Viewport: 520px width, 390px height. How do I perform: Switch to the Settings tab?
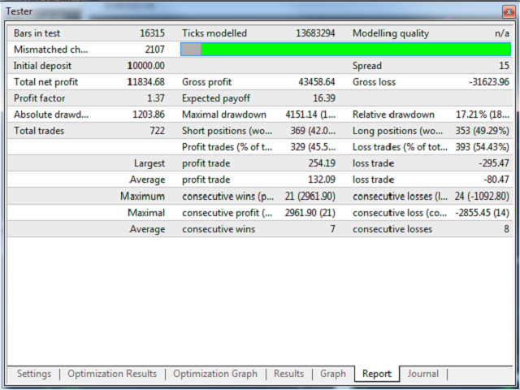34,374
